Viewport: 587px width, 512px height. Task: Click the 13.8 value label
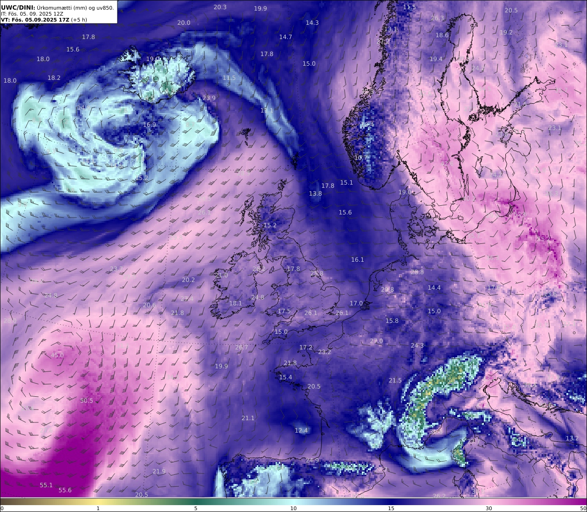tap(316, 194)
